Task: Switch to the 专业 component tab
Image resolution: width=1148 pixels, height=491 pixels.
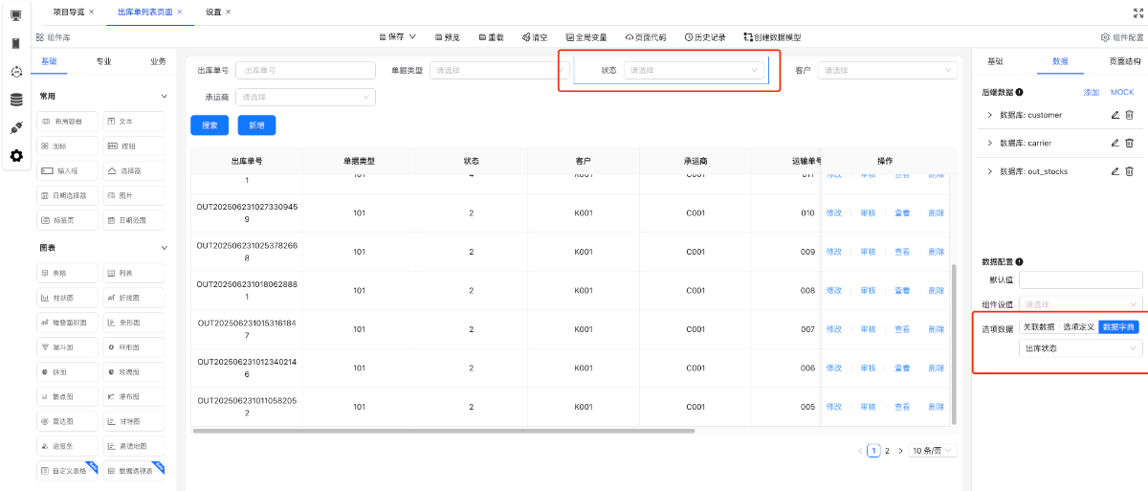Action: point(103,61)
